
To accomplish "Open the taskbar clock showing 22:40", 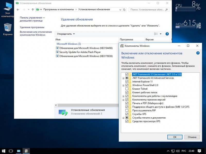I will pyautogui.click(x=191, y=151).
